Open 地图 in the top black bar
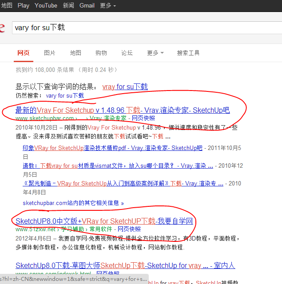 pos(7,5)
